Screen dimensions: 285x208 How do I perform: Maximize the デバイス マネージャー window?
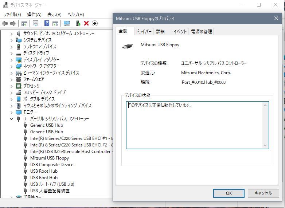[x=259, y=5]
